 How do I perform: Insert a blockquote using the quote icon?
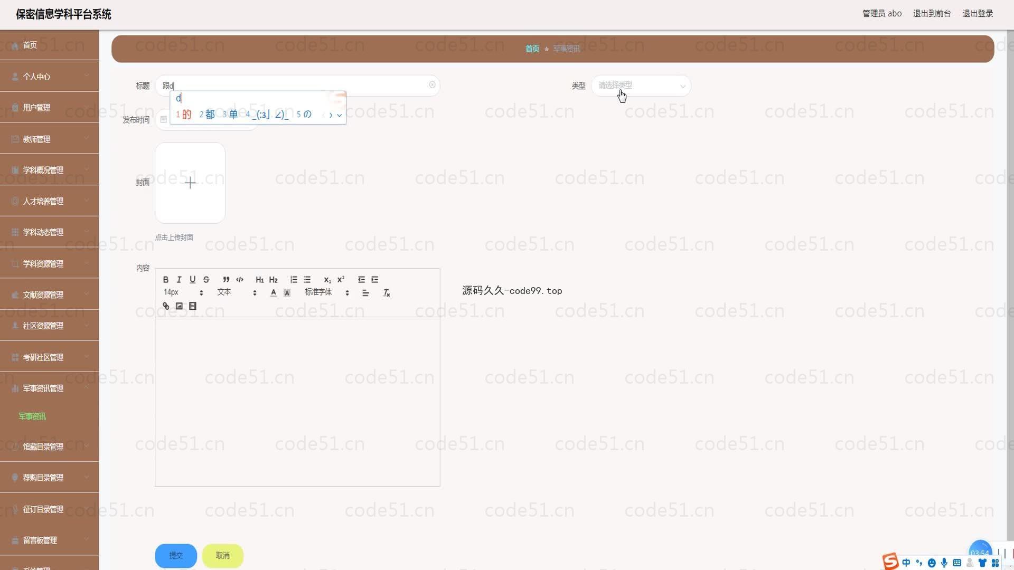click(226, 280)
